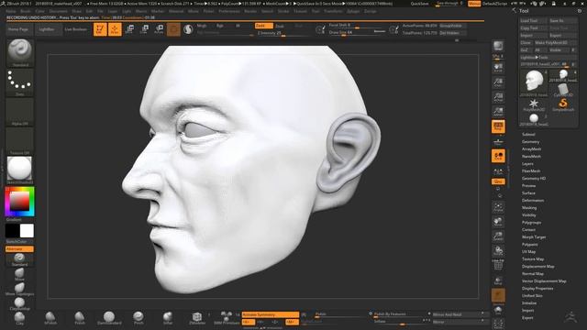The height and width of the screenshot is (330, 587).
Task: Choose the Move brush
Action: (x=19, y=274)
